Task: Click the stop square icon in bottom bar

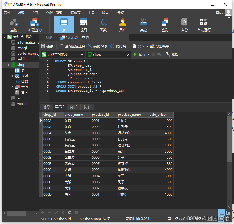Action: (76, 213)
